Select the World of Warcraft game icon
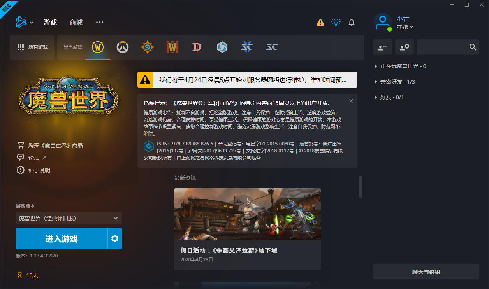This screenshot has width=489, height=289. pyautogui.click(x=98, y=47)
